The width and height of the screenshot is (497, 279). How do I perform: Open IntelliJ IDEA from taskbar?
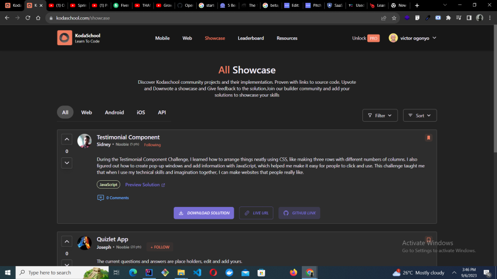pyautogui.click(x=149, y=272)
